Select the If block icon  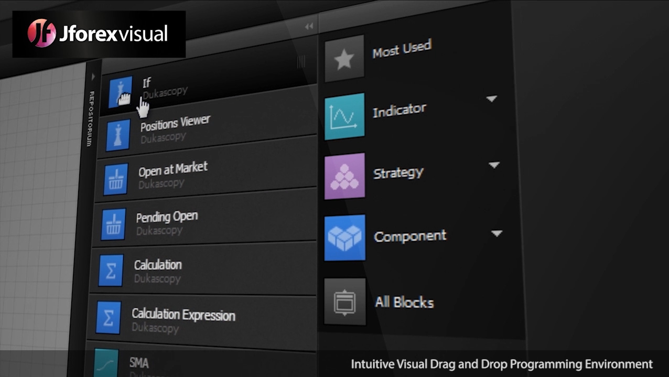pos(120,92)
